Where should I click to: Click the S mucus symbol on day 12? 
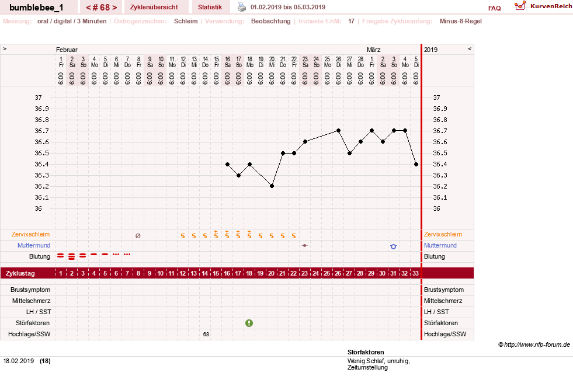click(x=183, y=236)
